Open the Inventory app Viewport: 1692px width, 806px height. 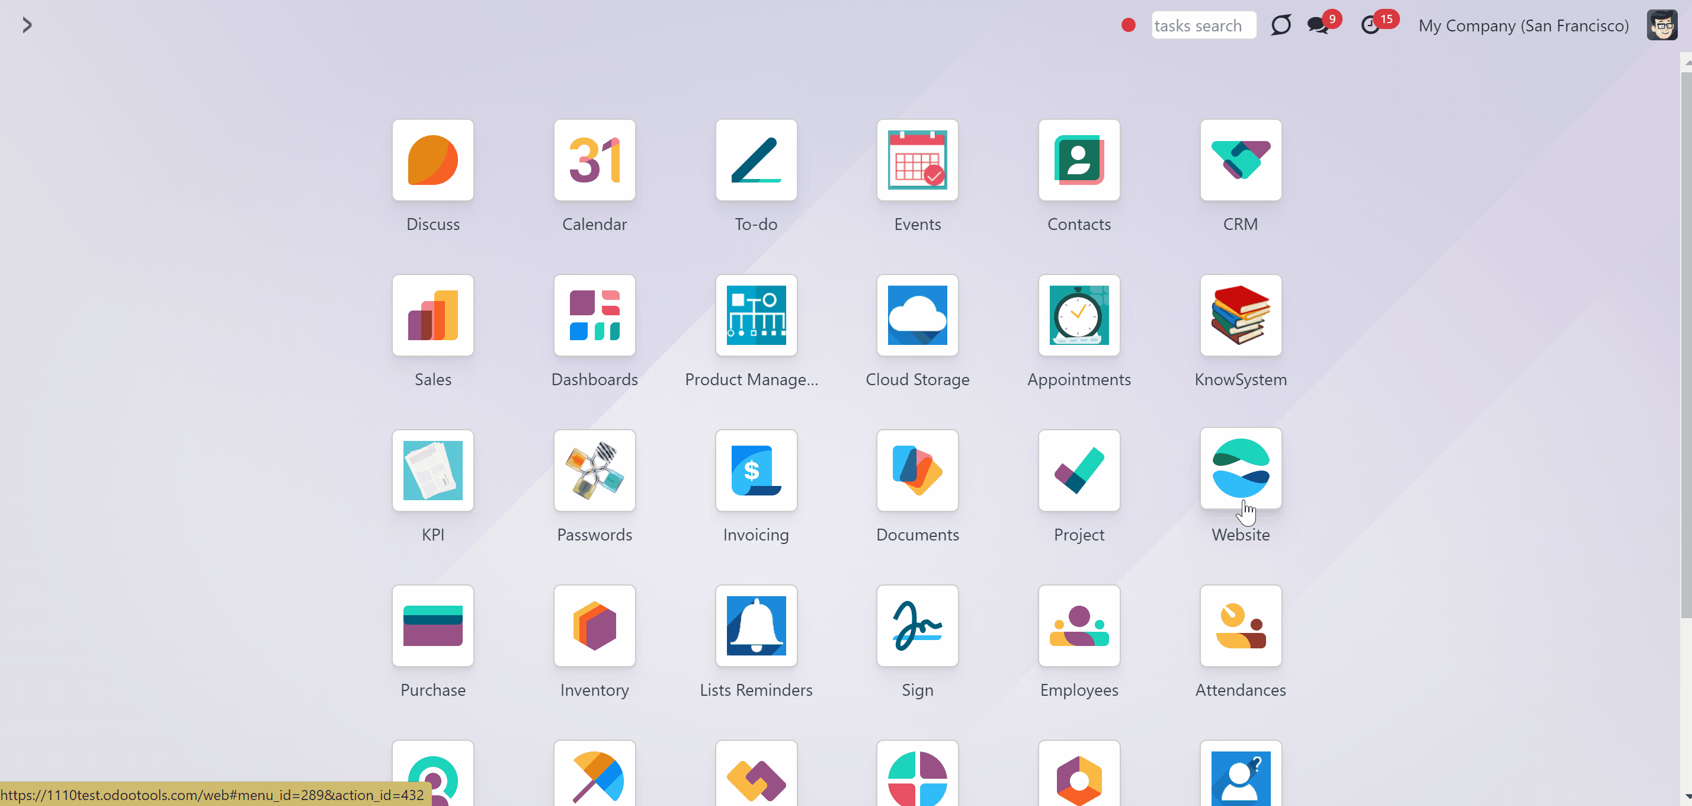(x=594, y=625)
